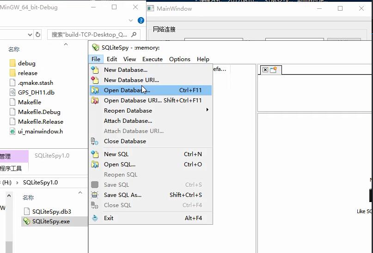
Task: Choose Save SQL As... entry
Action: click(151, 195)
